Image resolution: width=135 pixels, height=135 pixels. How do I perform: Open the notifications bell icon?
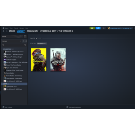(x=104, y=28)
